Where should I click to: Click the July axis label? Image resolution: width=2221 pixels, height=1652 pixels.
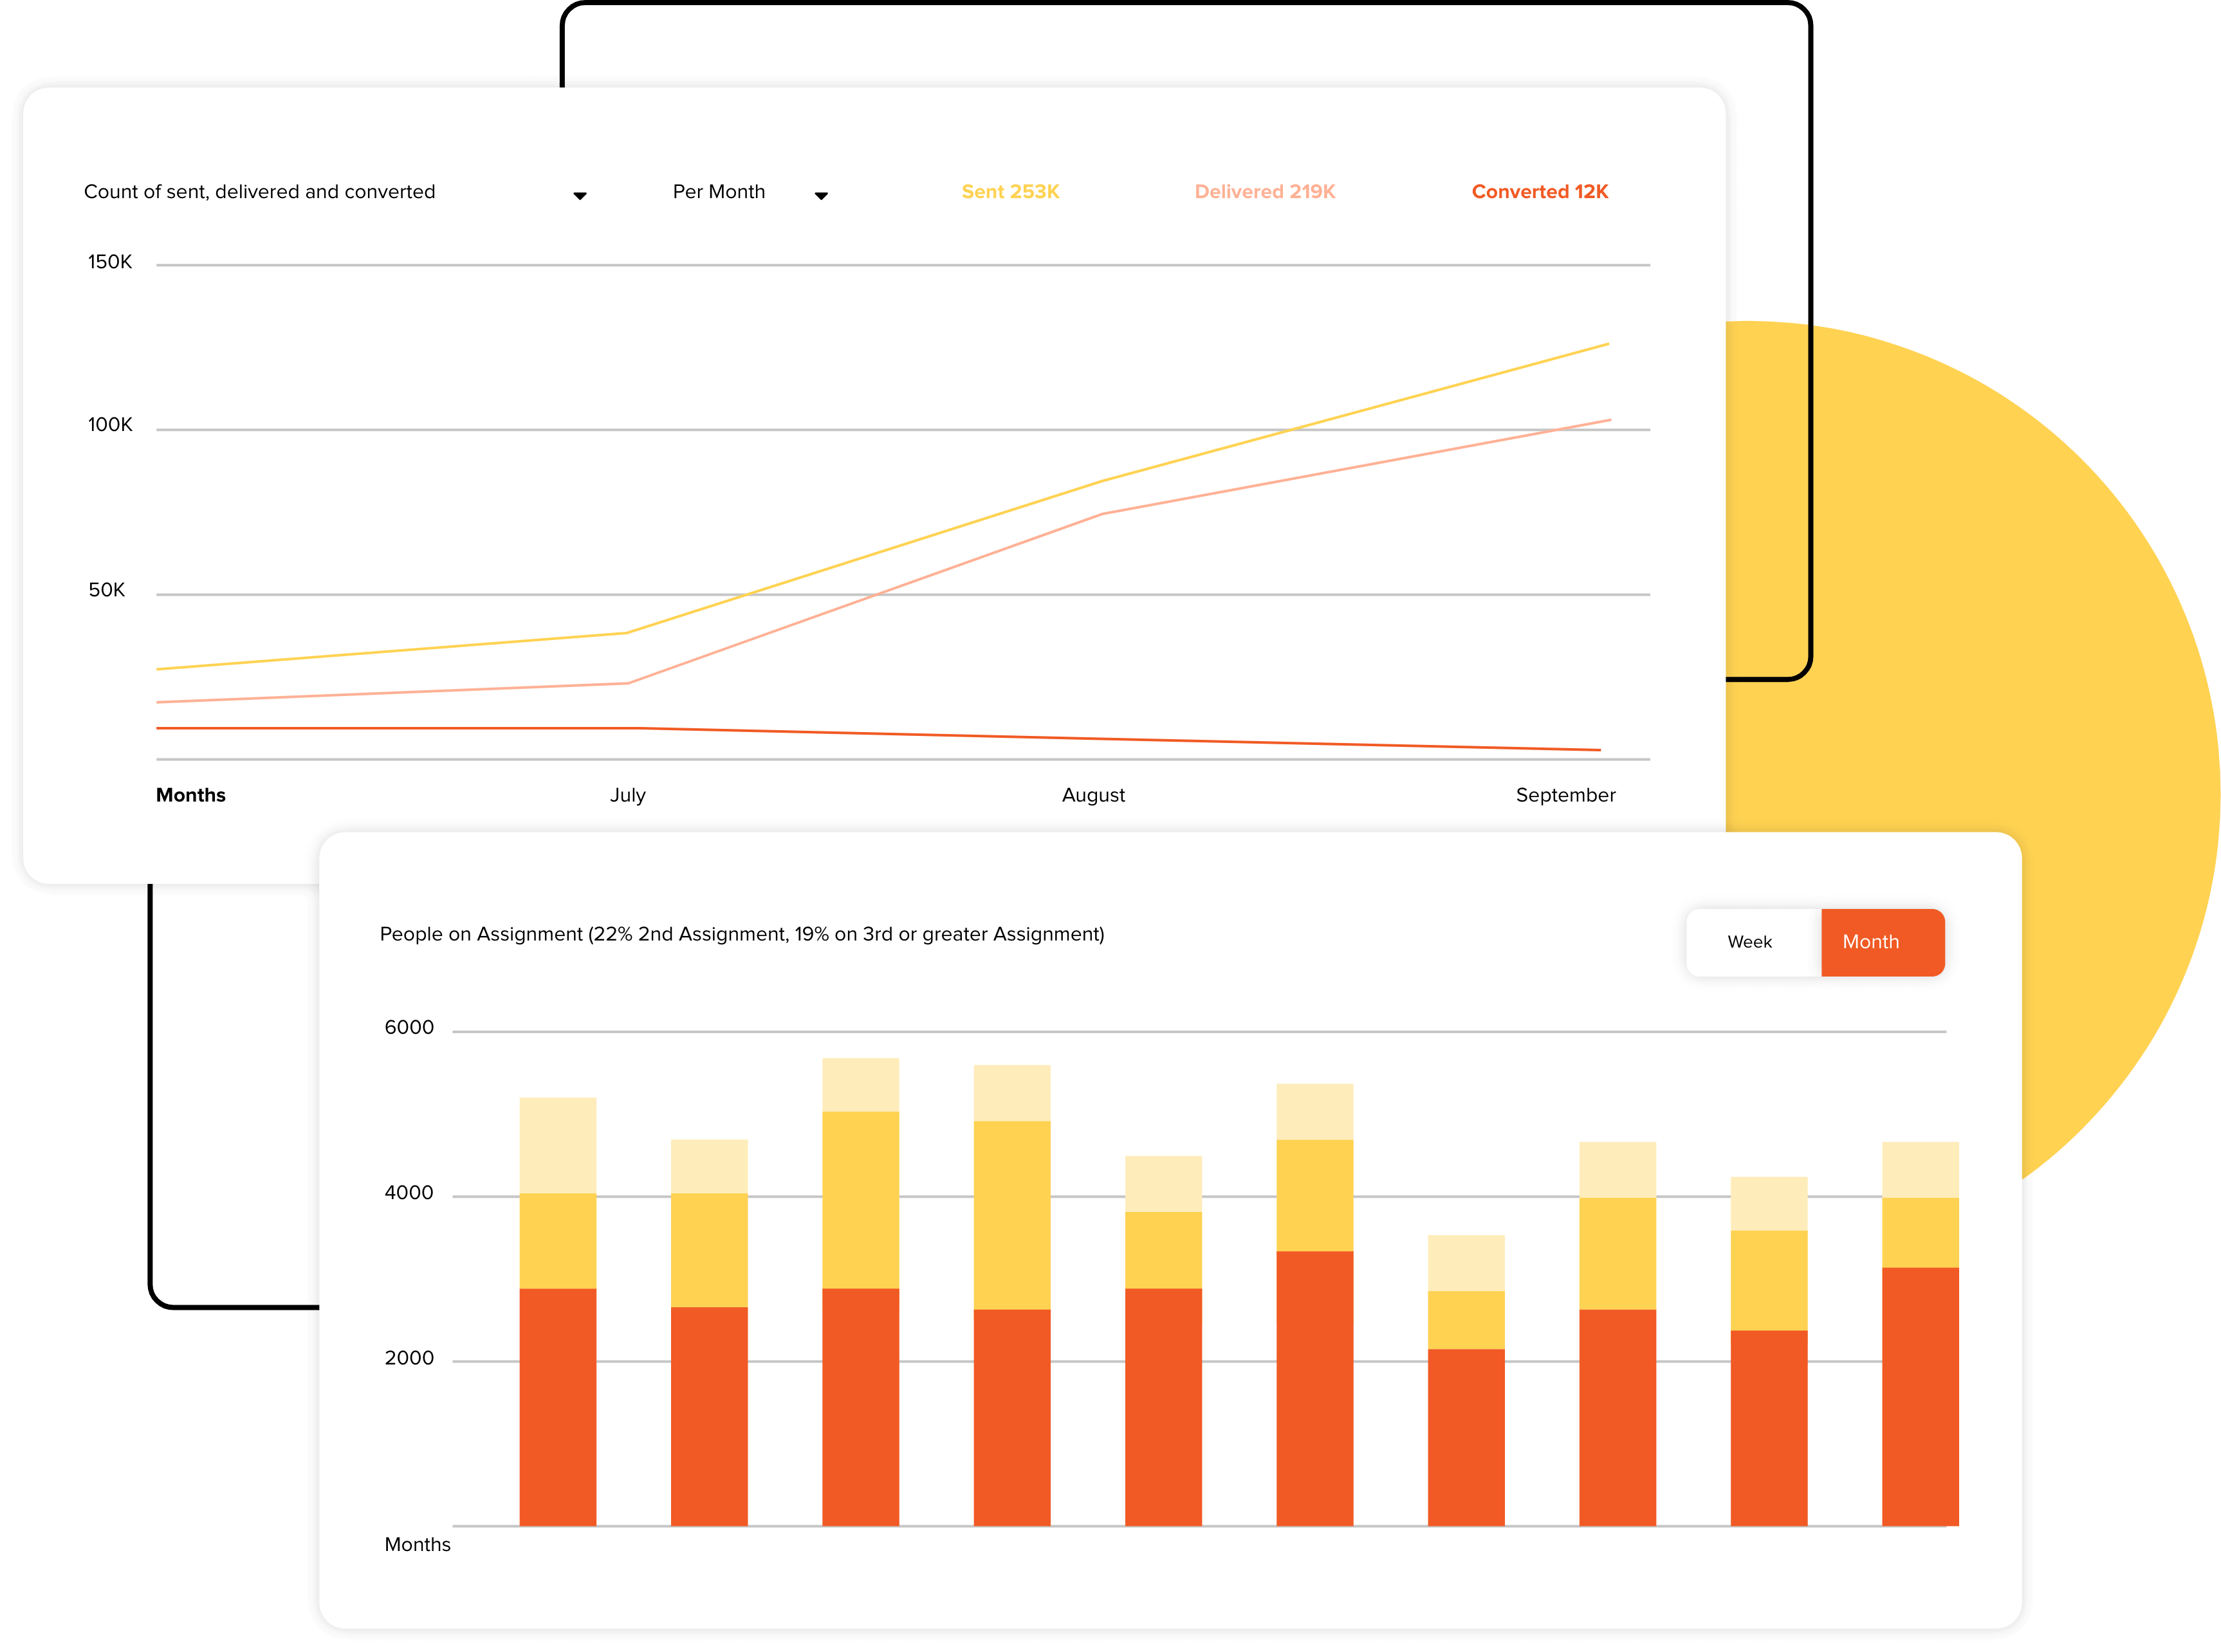[x=628, y=795]
